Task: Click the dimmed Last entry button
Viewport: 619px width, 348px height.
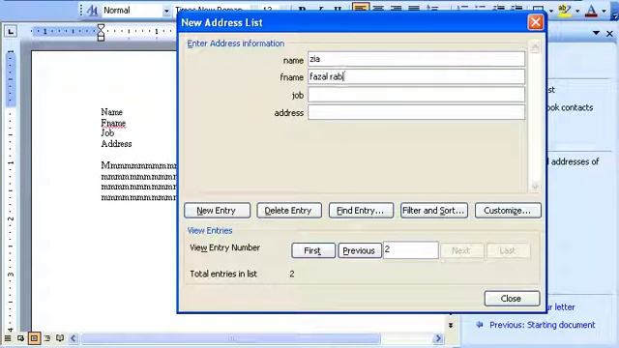Action: click(508, 250)
